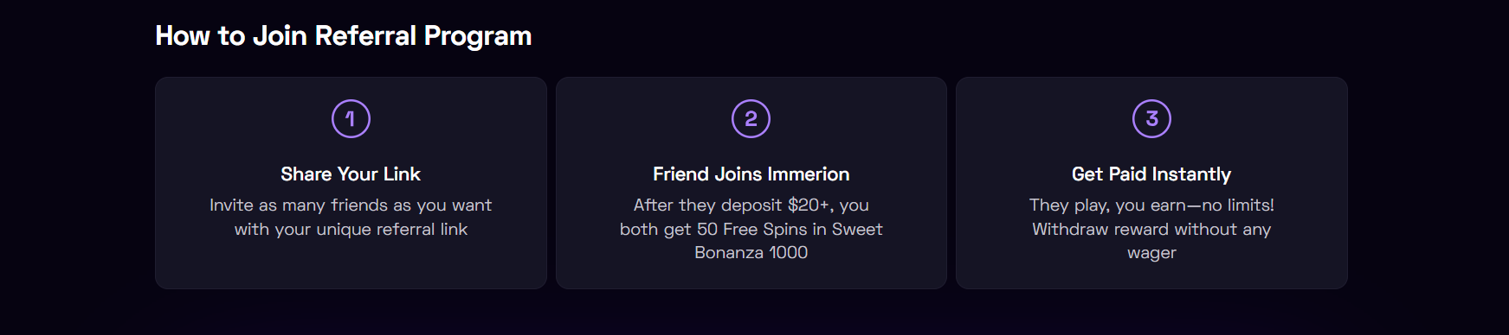Click "Withdraw reward without any" text line
This screenshot has height=335, width=1509.
coord(1151,230)
